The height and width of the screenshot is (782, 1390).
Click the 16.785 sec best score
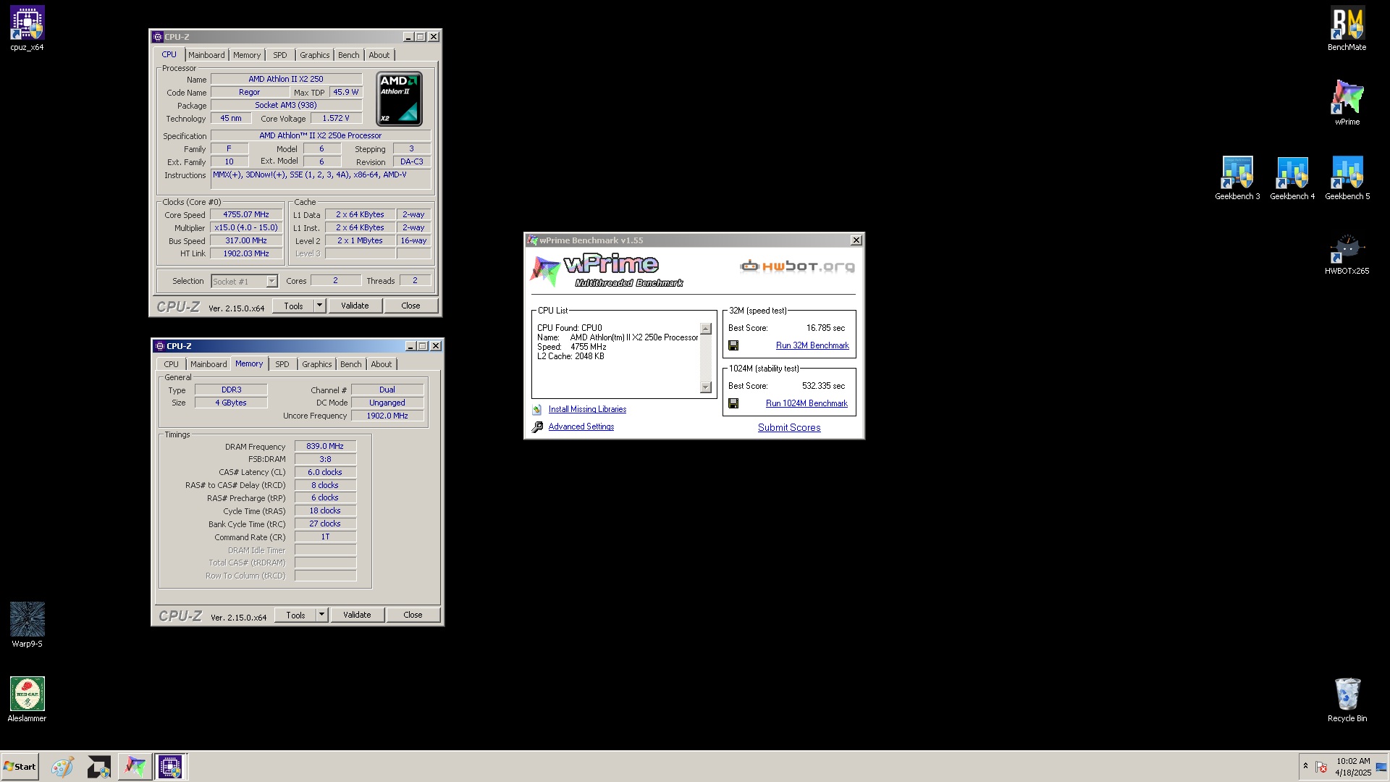pyautogui.click(x=825, y=328)
